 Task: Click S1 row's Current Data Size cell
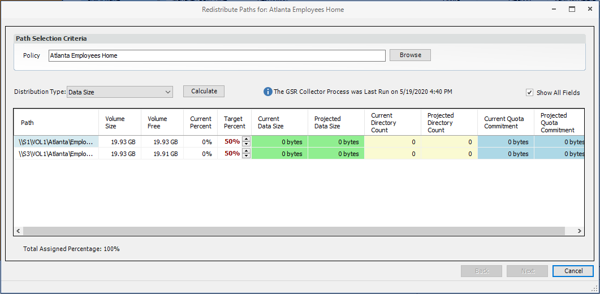[279, 142]
